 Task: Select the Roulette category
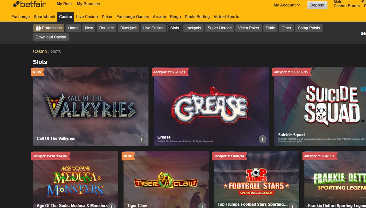(x=106, y=28)
